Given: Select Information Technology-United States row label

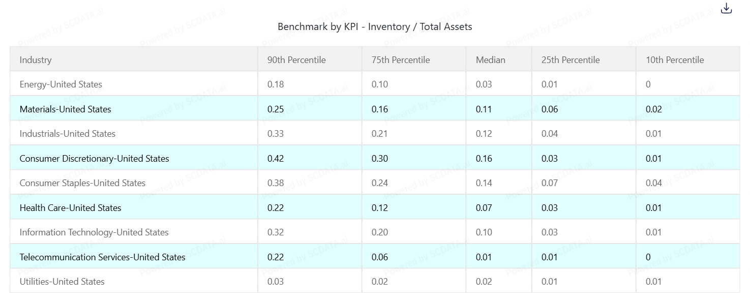Looking at the screenshot, I should pos(94,232).
